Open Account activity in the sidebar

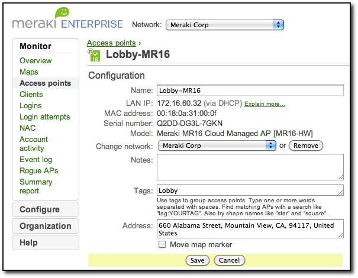(34, 144)
